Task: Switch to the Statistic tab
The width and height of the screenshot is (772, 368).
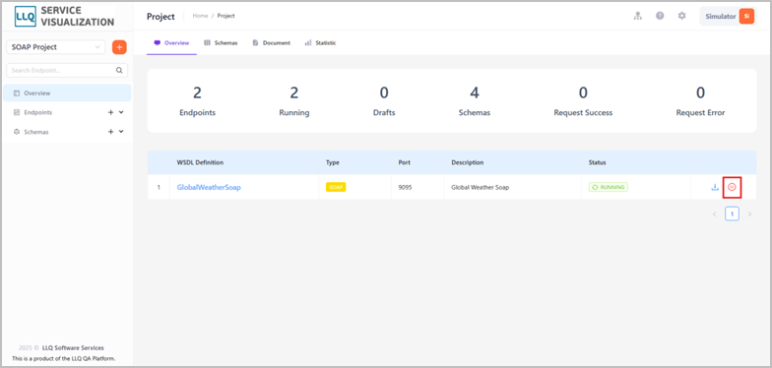Action: pyautogui.click(x=321, y=43)
